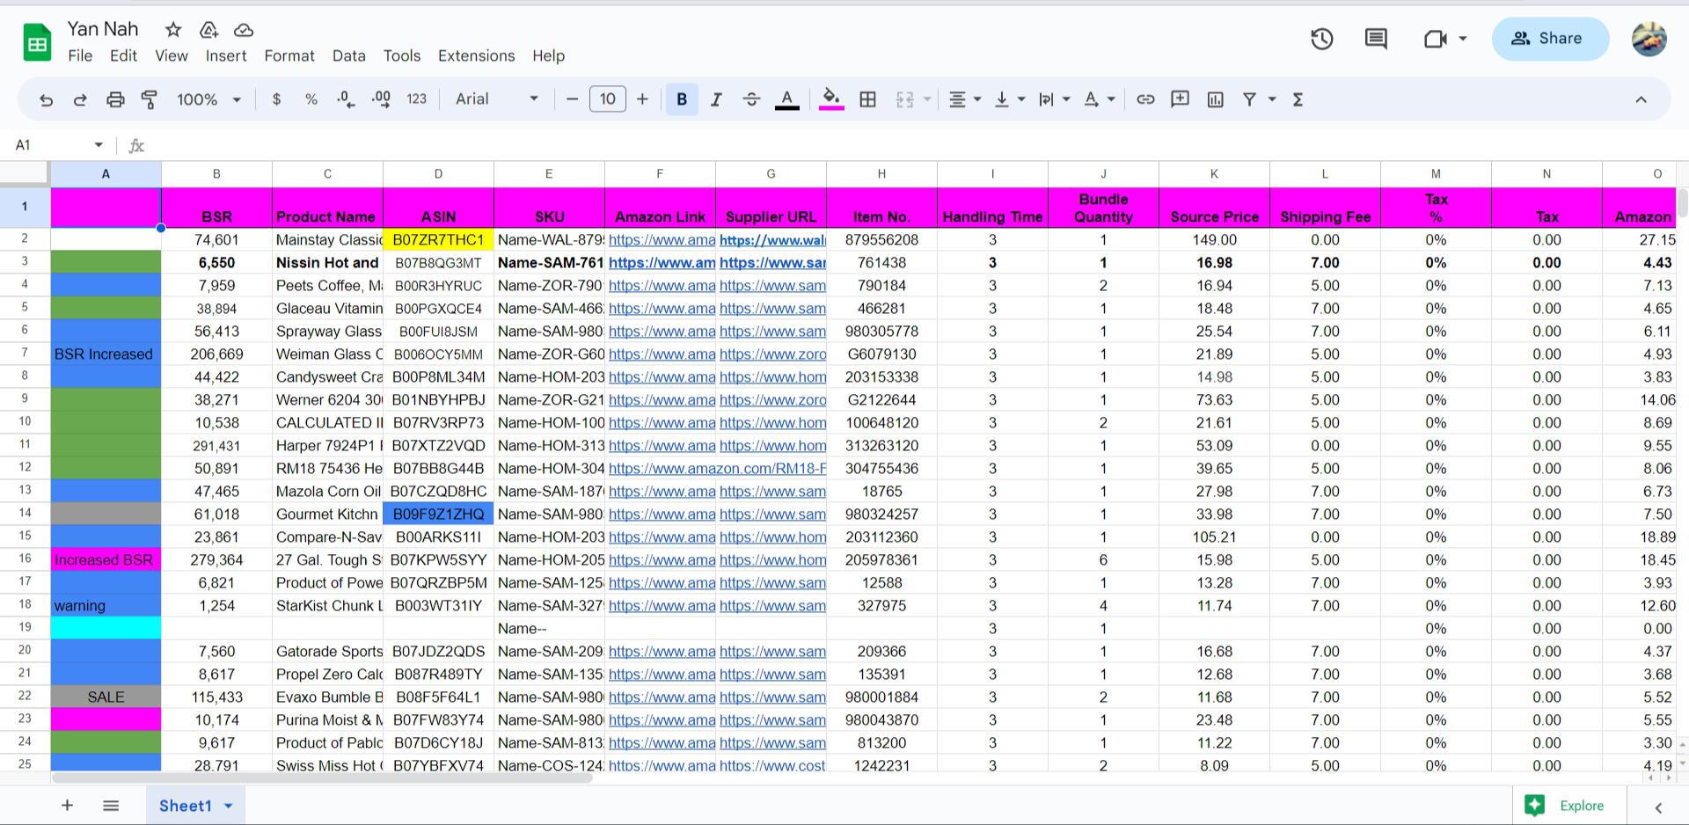Click the Print icon
Image resolution: width=1689 pixels, height=825 pixels.
point(115,100)
